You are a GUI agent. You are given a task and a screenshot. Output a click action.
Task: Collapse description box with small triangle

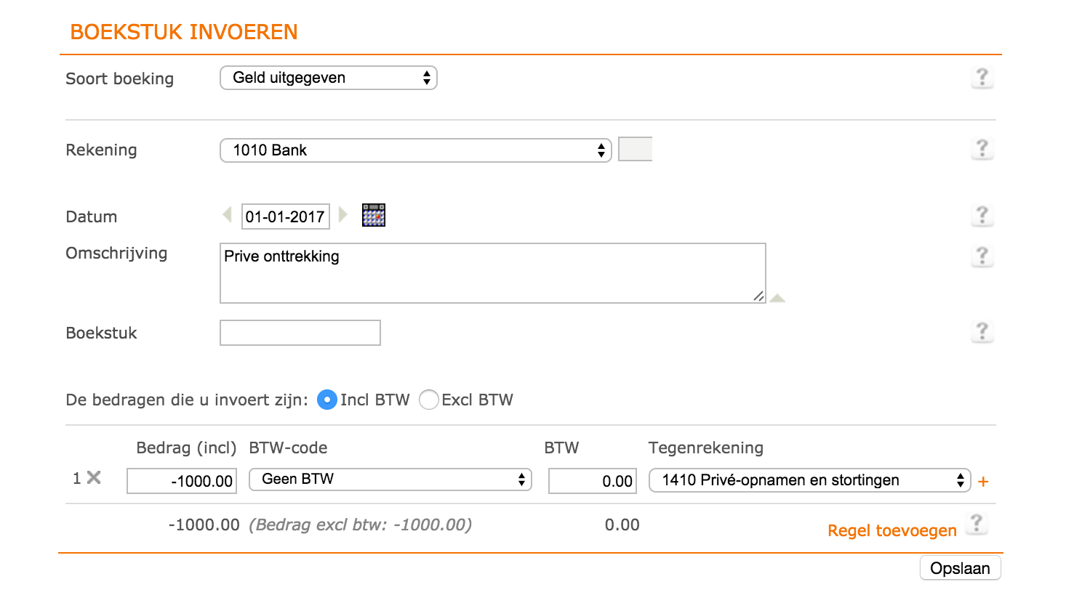tap(777, 298)
